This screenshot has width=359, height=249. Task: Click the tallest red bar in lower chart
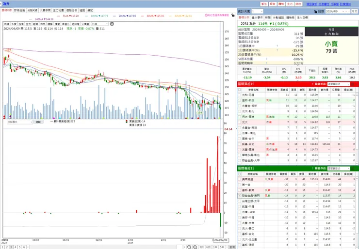coord(218,174)
